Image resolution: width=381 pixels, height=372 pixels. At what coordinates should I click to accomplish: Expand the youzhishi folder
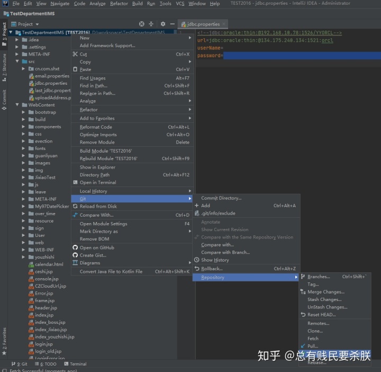point(23,257)
